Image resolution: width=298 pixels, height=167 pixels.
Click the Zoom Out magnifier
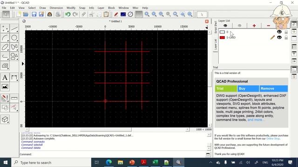pos(154,14)
